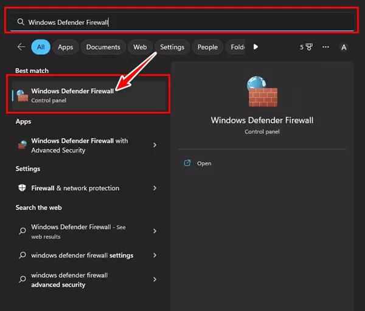Click search icon beside 'advanced security' suggestion

[x=23, y=279]
